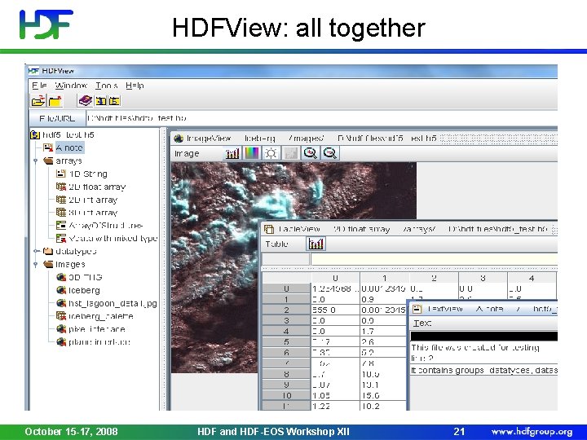Viewport: 587px width, 440px height.
Task: Select the datatypes folder
Action: (x=76, y=251)
